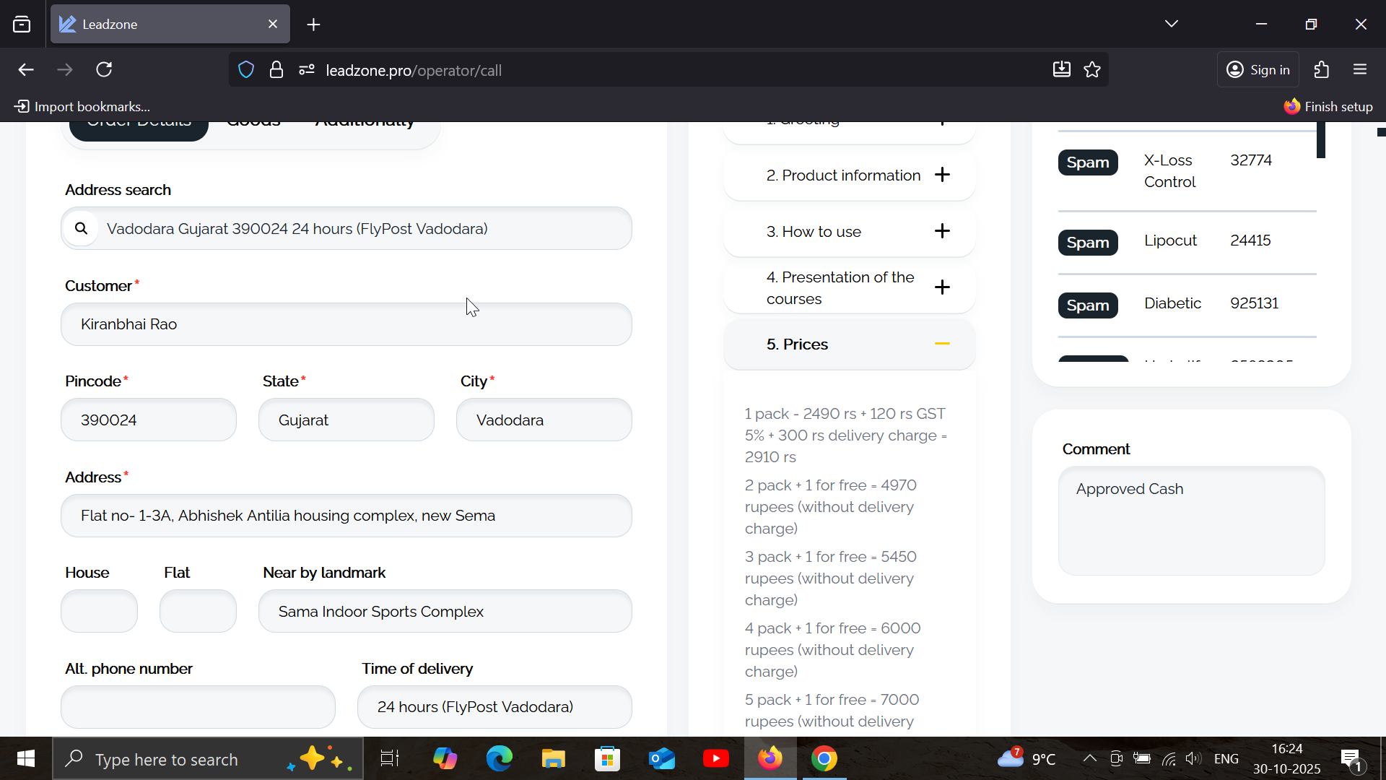
Task: Open the Firefox extensions icon
Action: click(x=1321, y=70)
